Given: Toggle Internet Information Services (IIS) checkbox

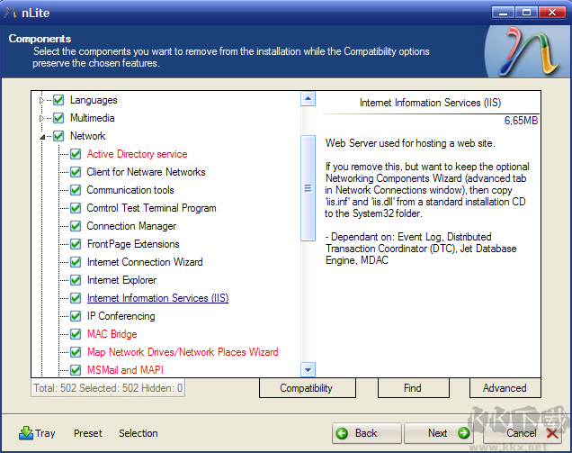Looking at the screenshot, I should click(76, 298).
